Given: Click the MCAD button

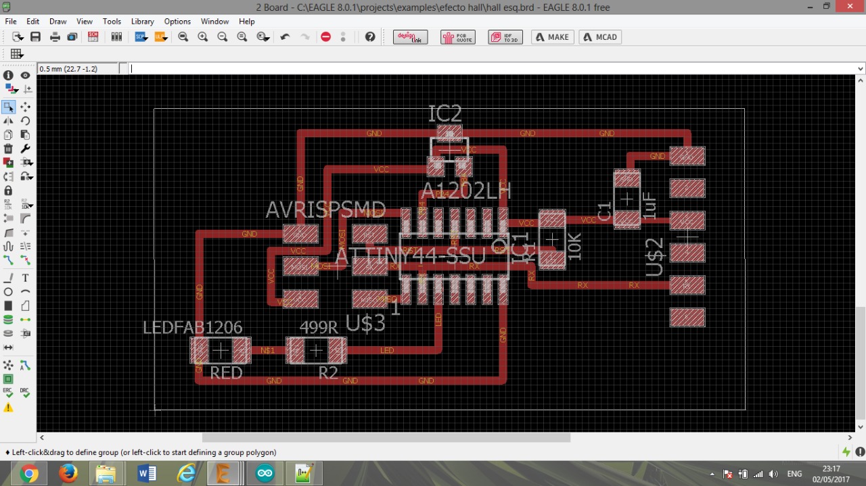Looking at the screenshot, I should tap(600, 37).
